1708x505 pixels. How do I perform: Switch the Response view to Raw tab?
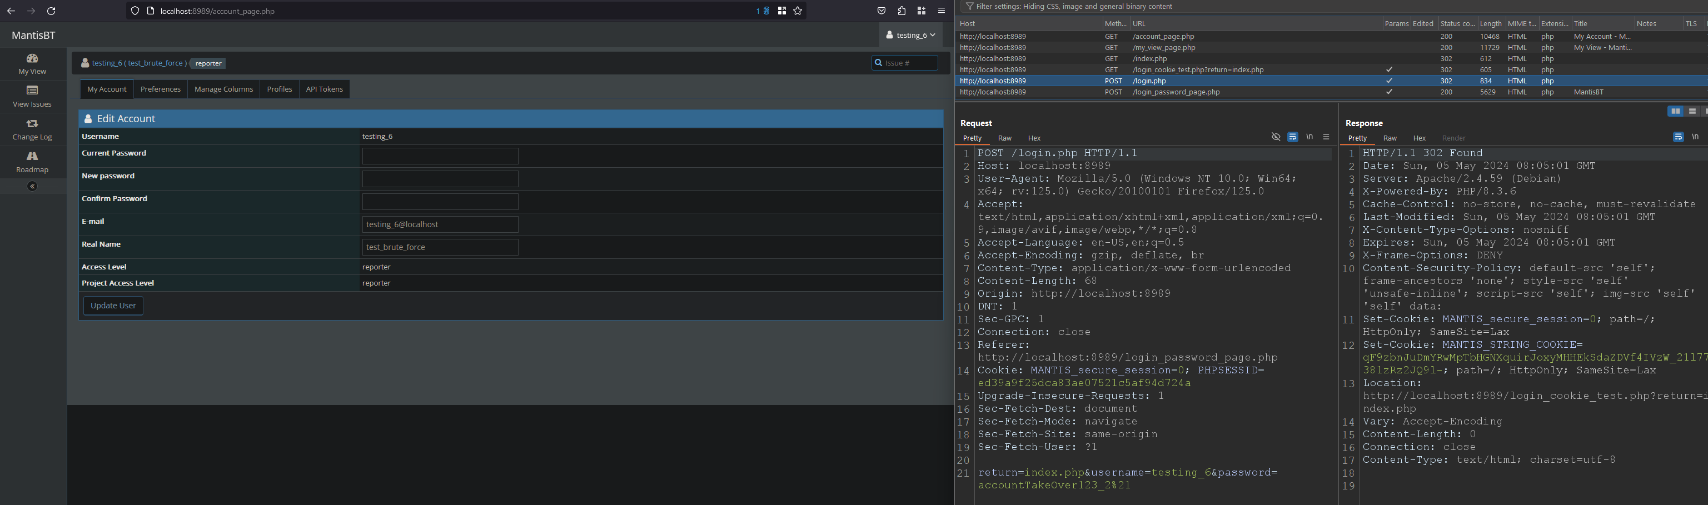tap(1390, 138)
